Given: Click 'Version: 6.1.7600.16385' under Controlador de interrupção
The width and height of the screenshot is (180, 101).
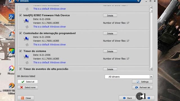Looking at the screenshot, I should pyautogui.click(x=46, y=41).
